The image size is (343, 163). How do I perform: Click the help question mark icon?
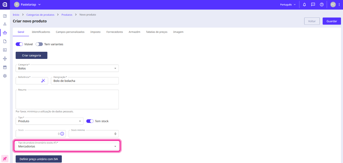(x=322, y=5)
